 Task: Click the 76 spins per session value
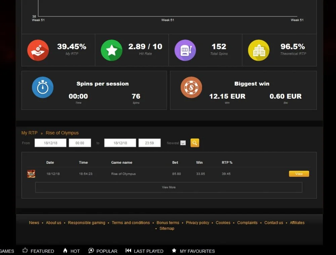pyautogui.click(x=136, y=96)
